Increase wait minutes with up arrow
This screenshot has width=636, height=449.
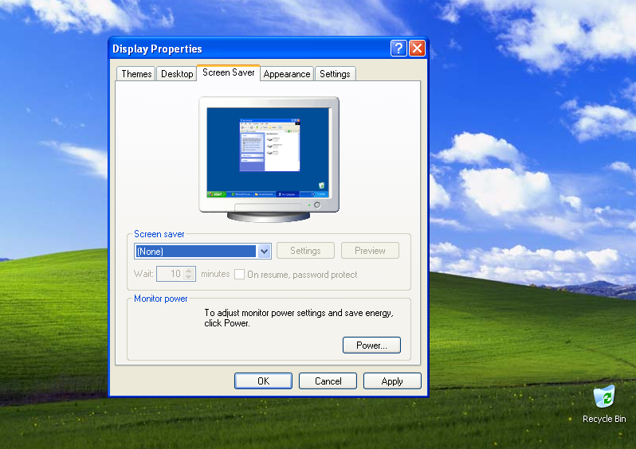189,271
